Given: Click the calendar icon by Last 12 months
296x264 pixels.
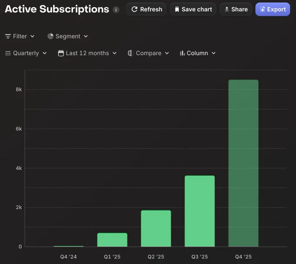Looking at the screenshot, I should tap(61, 53).
